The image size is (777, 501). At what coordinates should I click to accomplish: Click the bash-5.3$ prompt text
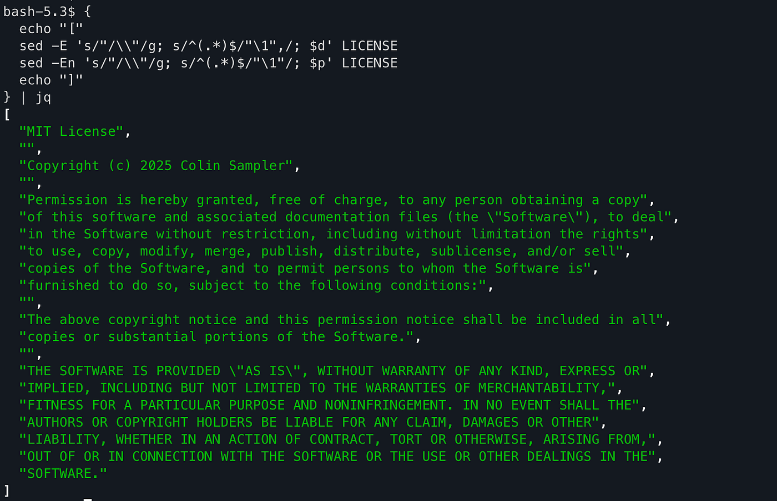[x=39, y=11]
